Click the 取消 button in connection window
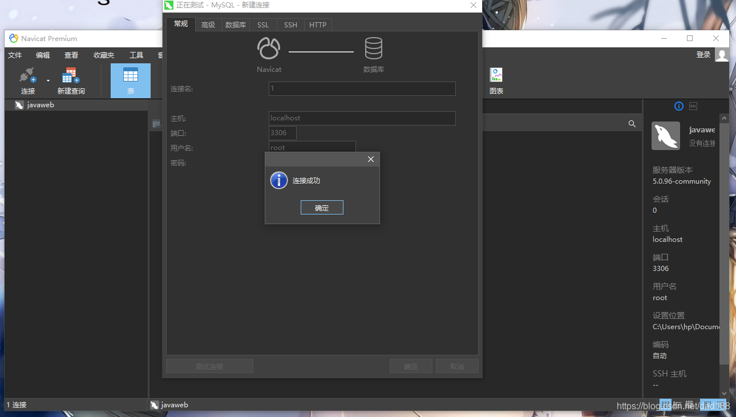Viewport: 736px width, 417px height. point(457,366)
